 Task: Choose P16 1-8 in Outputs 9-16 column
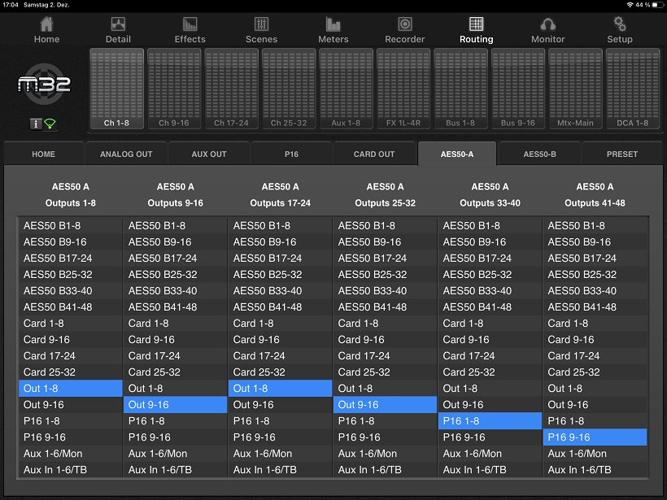175,421
